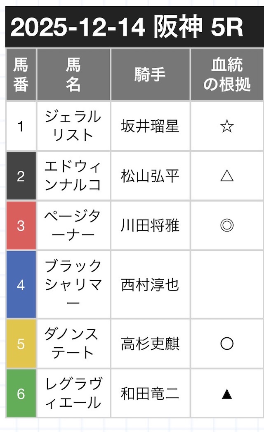Click jockey name 坂井瑠星

150,126
